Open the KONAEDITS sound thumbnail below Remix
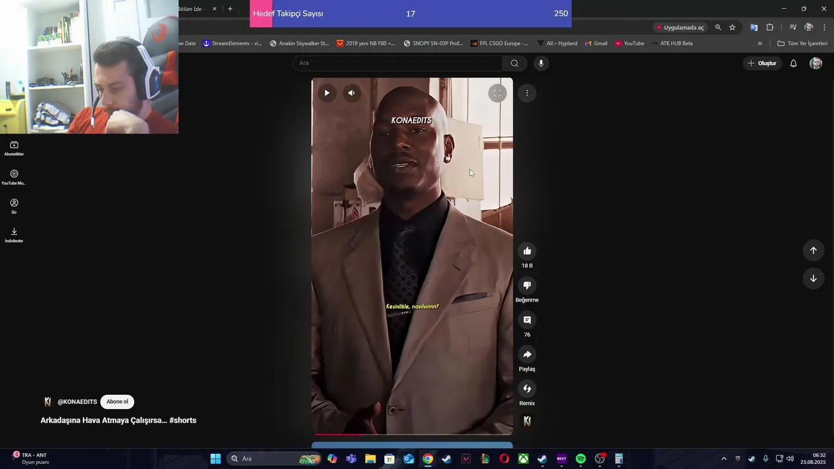The height and width of the screenshot is (469, 834). tap(527, 421)
